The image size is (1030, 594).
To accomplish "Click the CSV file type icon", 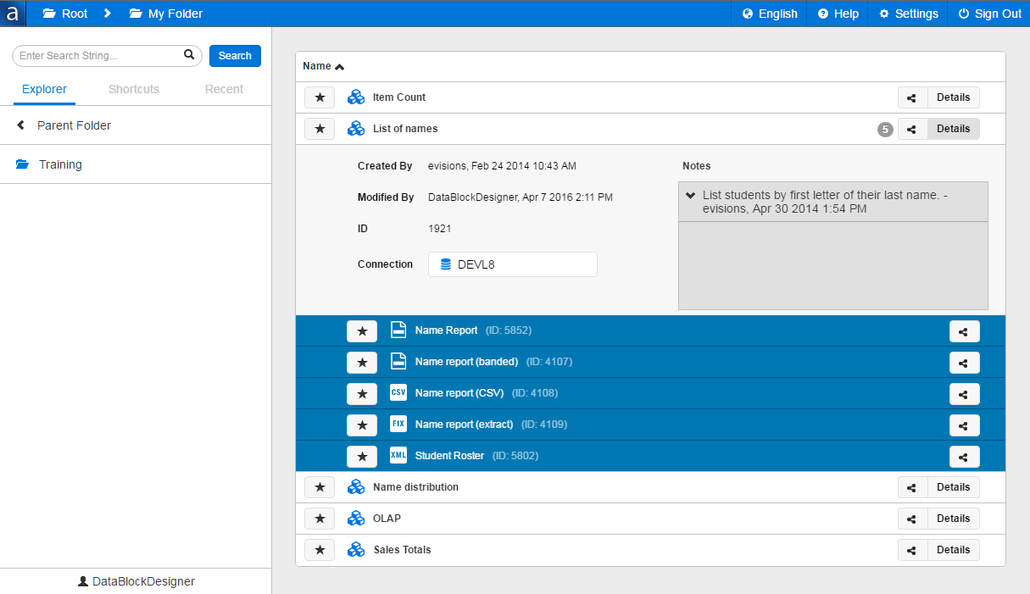I will [398, 392].
